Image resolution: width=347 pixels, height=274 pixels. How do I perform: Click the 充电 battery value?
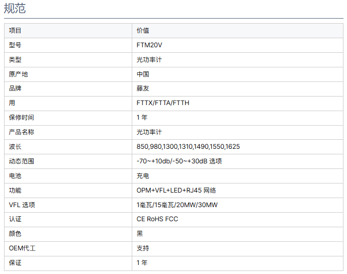143,176
